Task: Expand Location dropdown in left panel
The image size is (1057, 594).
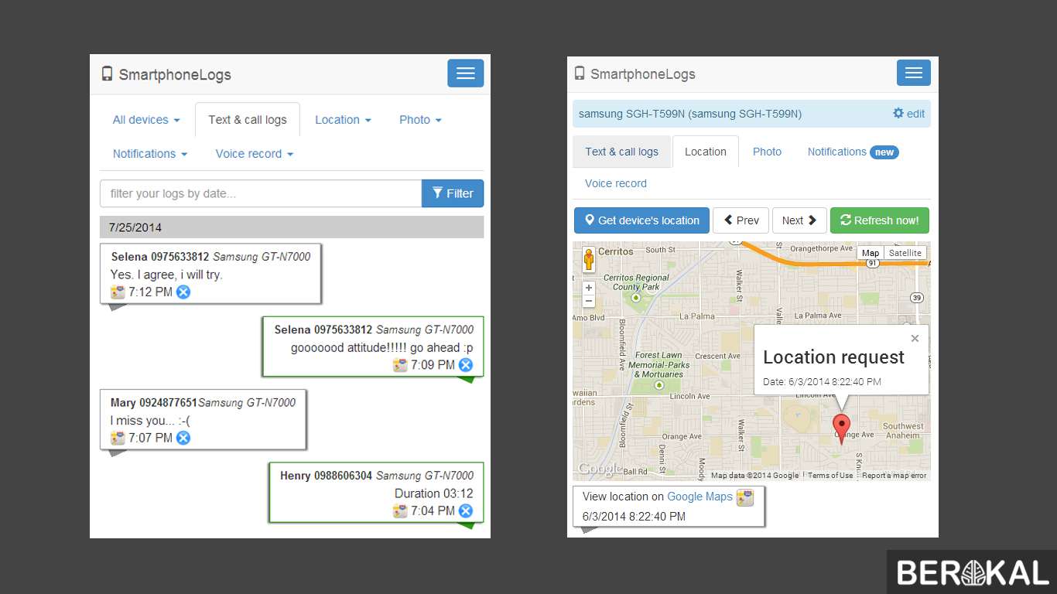Action: pos(343,120)
